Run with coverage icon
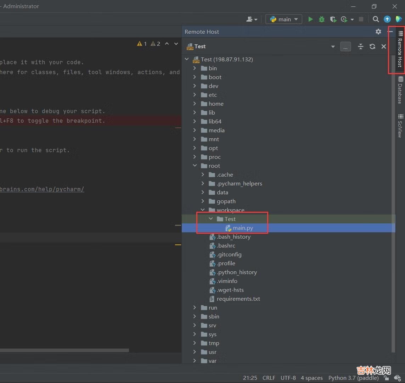This screenshot has height=383, width=405. pyautogui.click(x=333, y=19)
